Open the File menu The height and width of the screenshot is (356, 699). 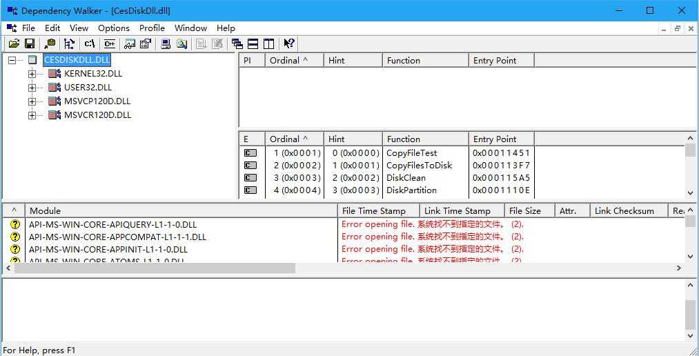28,28
